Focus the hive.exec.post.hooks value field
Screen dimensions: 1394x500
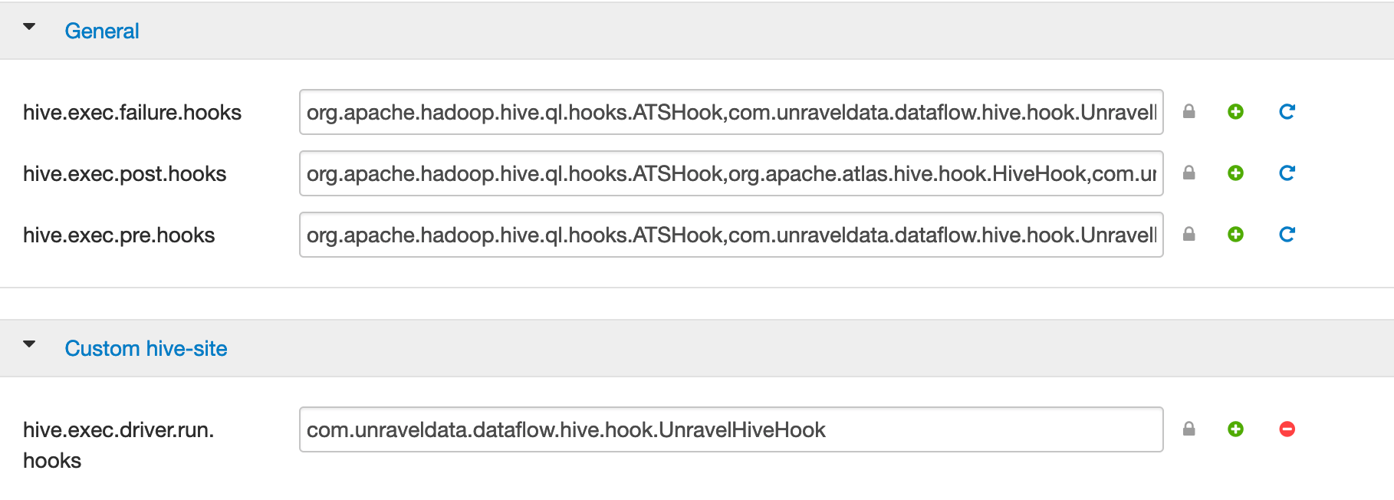(x=732, y=173)
